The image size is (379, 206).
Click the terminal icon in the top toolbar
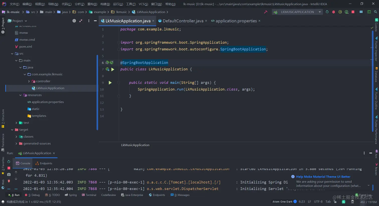click(369, 12)
